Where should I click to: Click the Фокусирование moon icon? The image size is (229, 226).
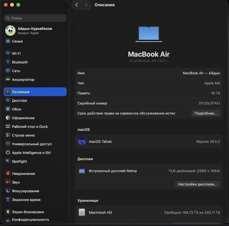(x=8, y=191)
